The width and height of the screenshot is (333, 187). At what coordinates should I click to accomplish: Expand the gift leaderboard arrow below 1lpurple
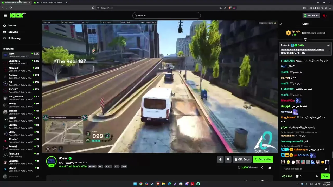[x=305, y=40]
